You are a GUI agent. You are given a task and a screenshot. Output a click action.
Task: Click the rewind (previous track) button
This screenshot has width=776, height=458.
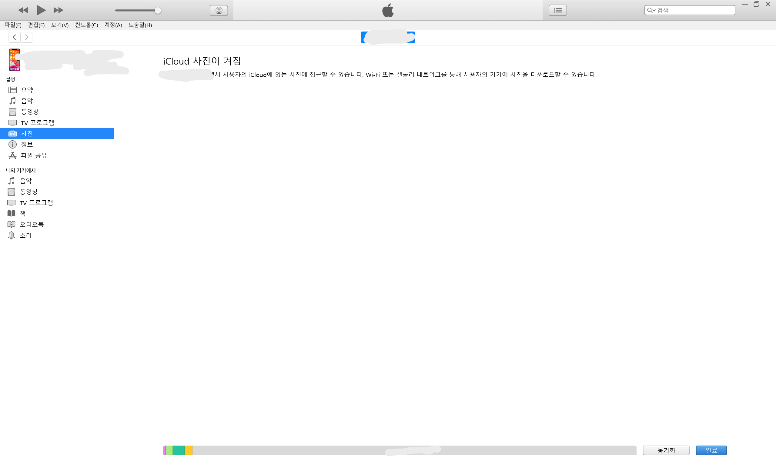[x=23, y=10]
